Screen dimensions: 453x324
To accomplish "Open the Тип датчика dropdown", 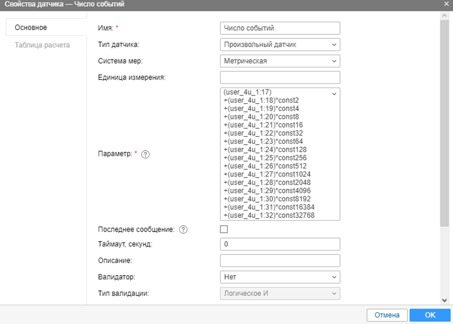I will pos(280,45).
